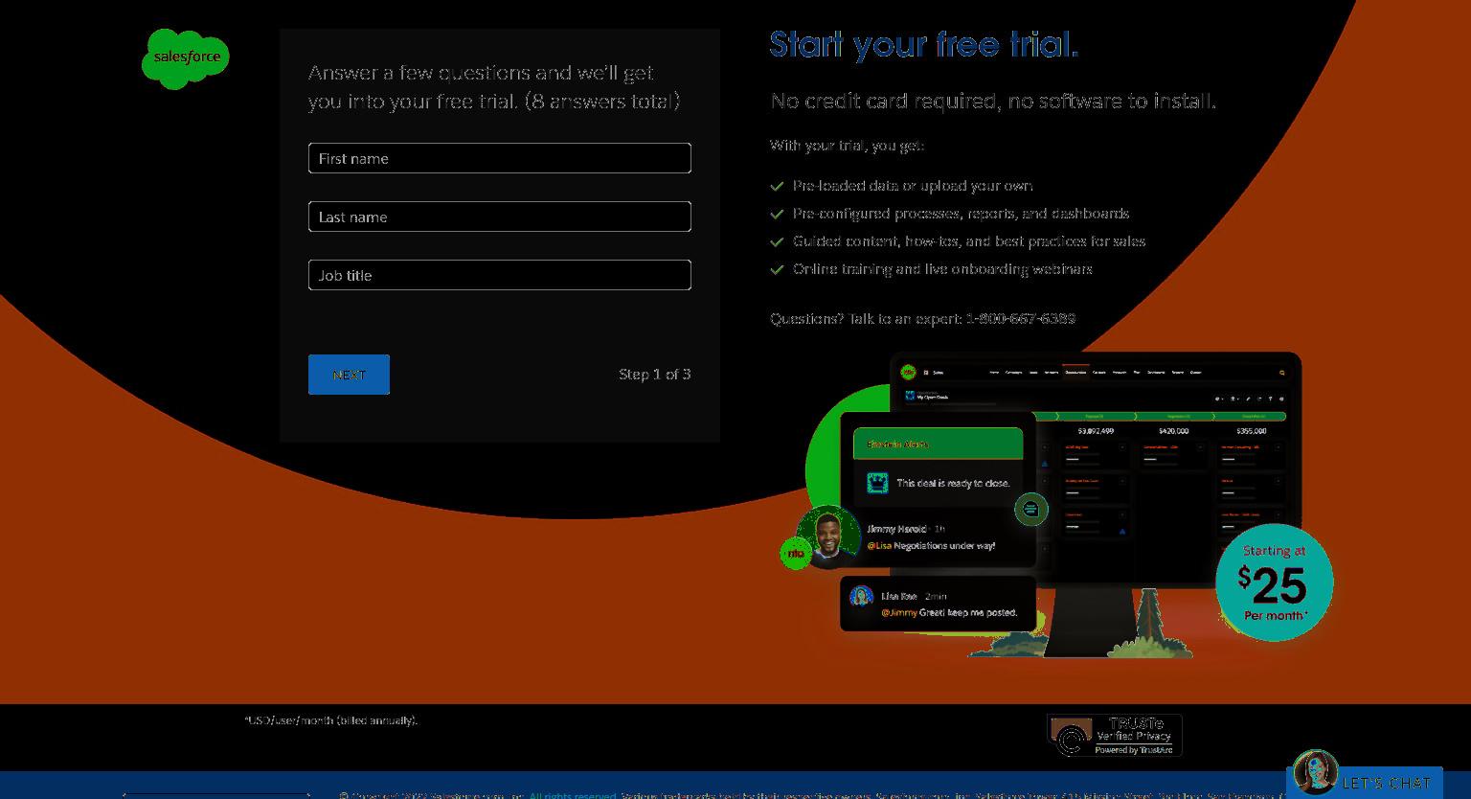Click the Einstein bot icon in alert
Screen dimensions: 1471x799
(x=877, y=483)
